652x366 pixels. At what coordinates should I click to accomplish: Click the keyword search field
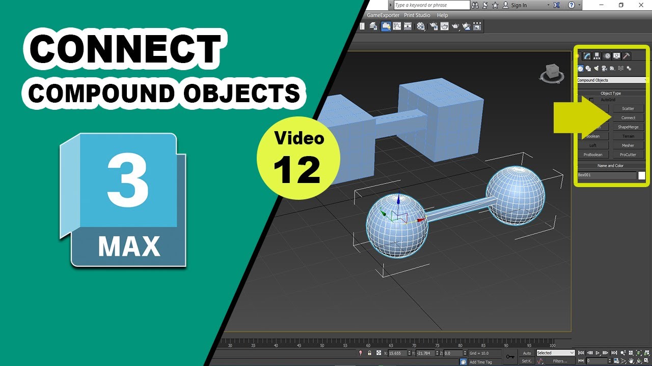click(x=431, y=5)
